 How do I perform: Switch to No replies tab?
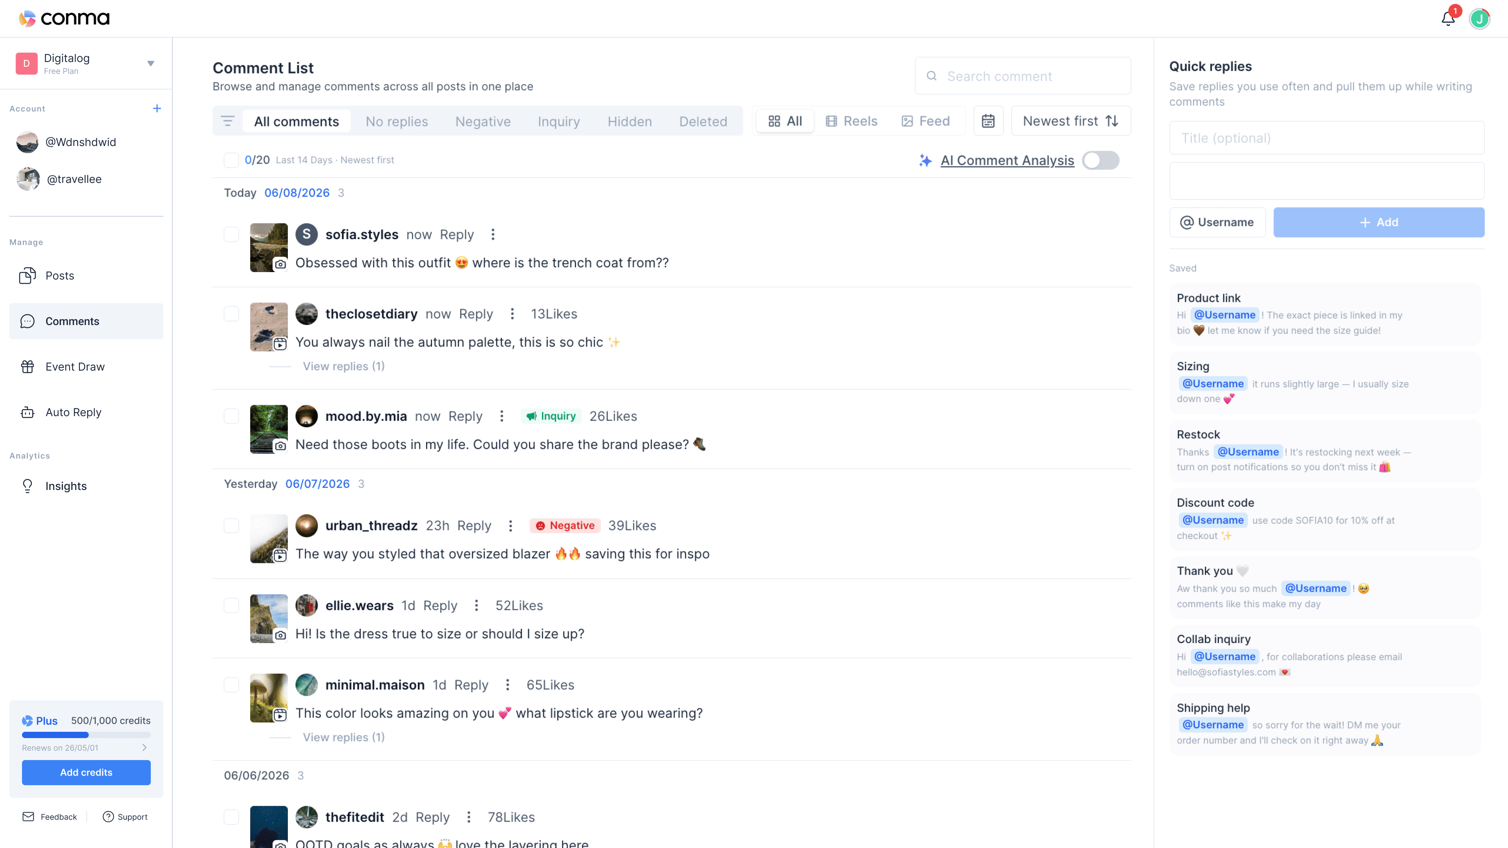point(397,121)
